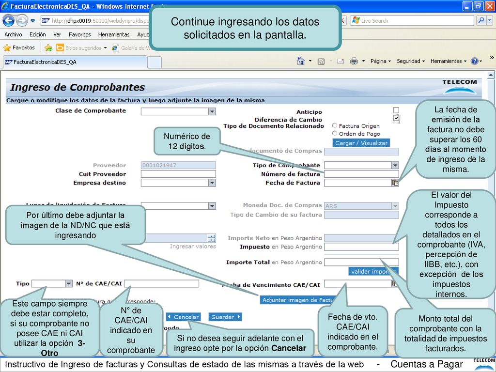Image resolution: width=496 pixels, height=372 pixels.
Task: Click the Cargar / Visualizar button
Action: (x=361, y=143)
